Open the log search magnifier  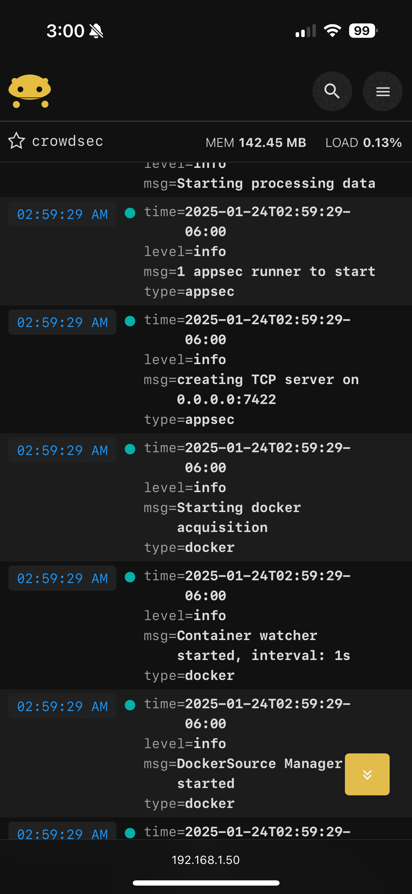point(332,91)
